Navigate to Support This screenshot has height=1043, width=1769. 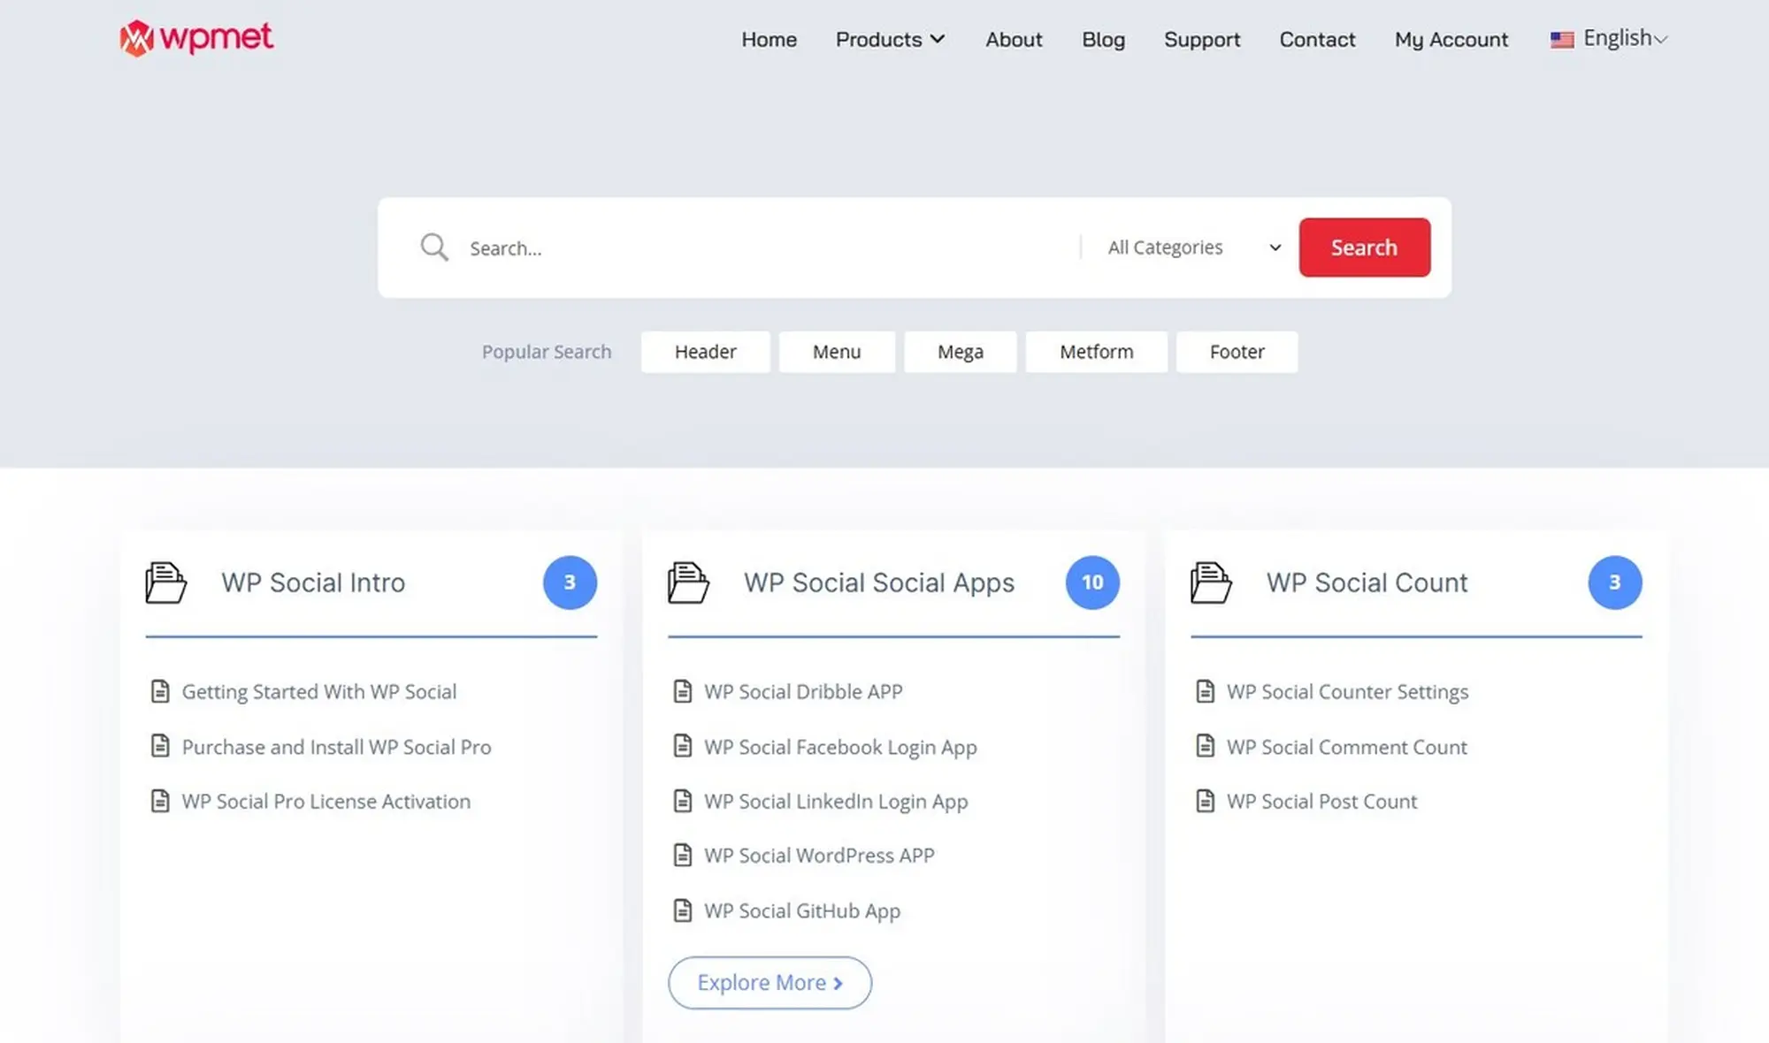tap(1202, 40)
